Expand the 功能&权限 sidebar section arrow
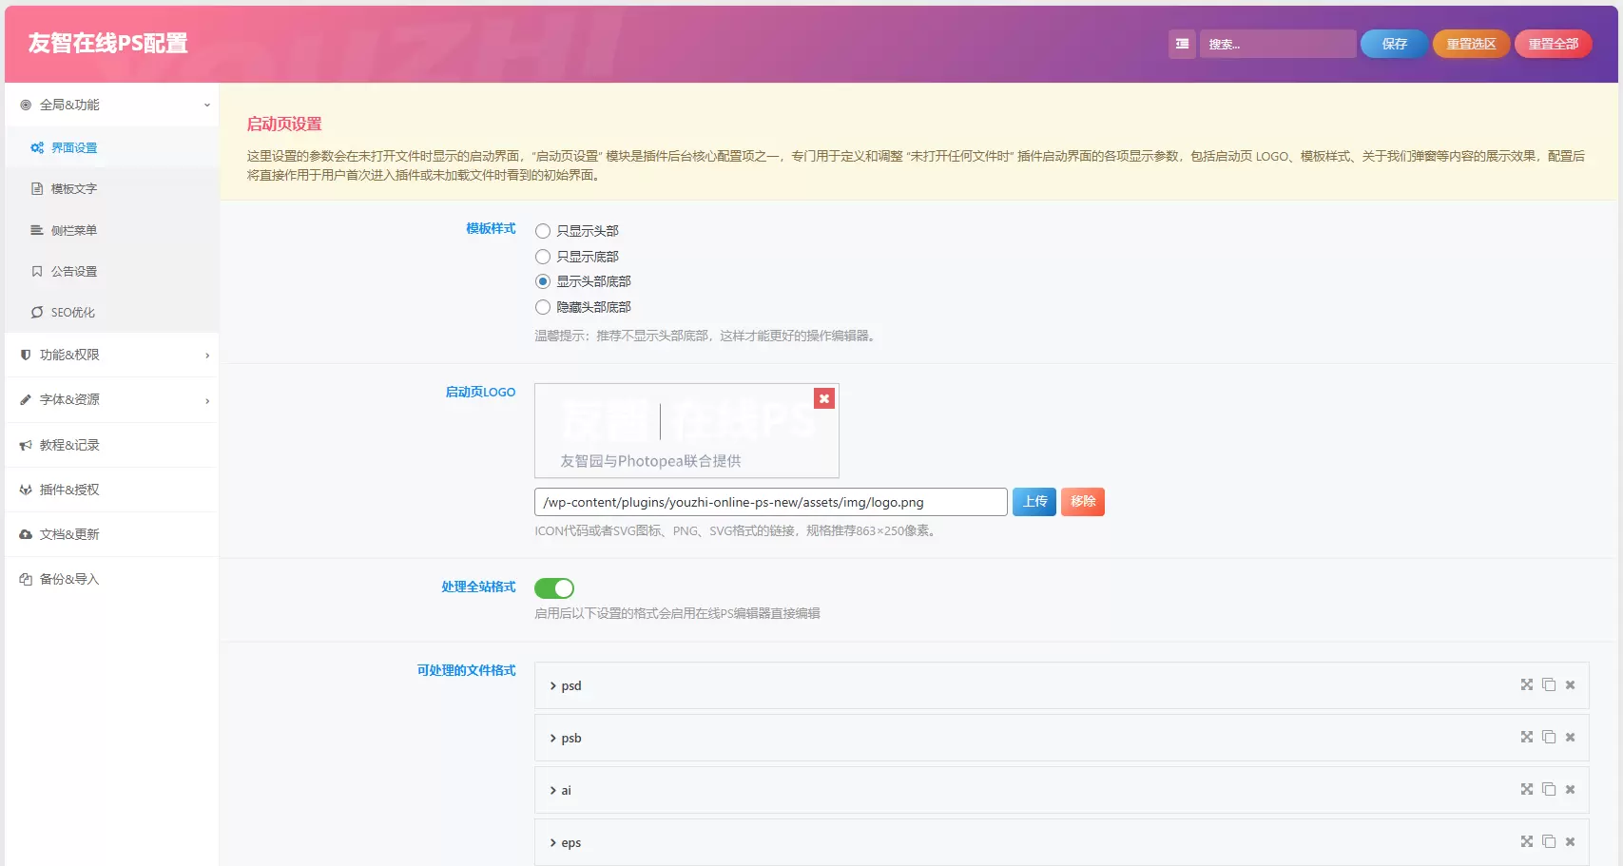1623x866 pixels. pos(207,356)
